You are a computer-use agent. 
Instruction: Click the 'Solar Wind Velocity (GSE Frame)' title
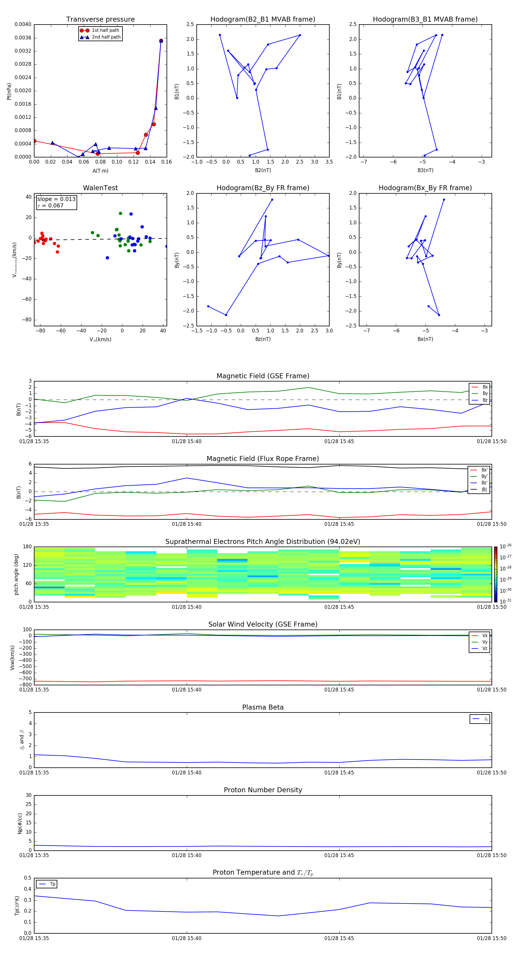click(263, 625)
